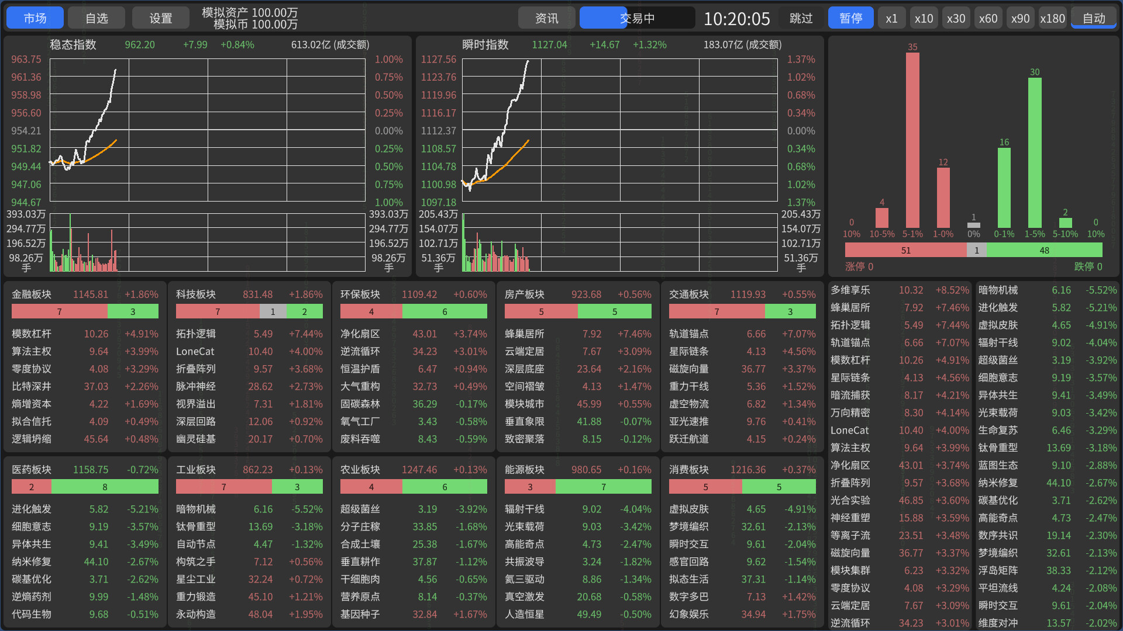Click the green 48 decliners segment
This screenshot has width=1123, height=631.
click(1045, 250)
